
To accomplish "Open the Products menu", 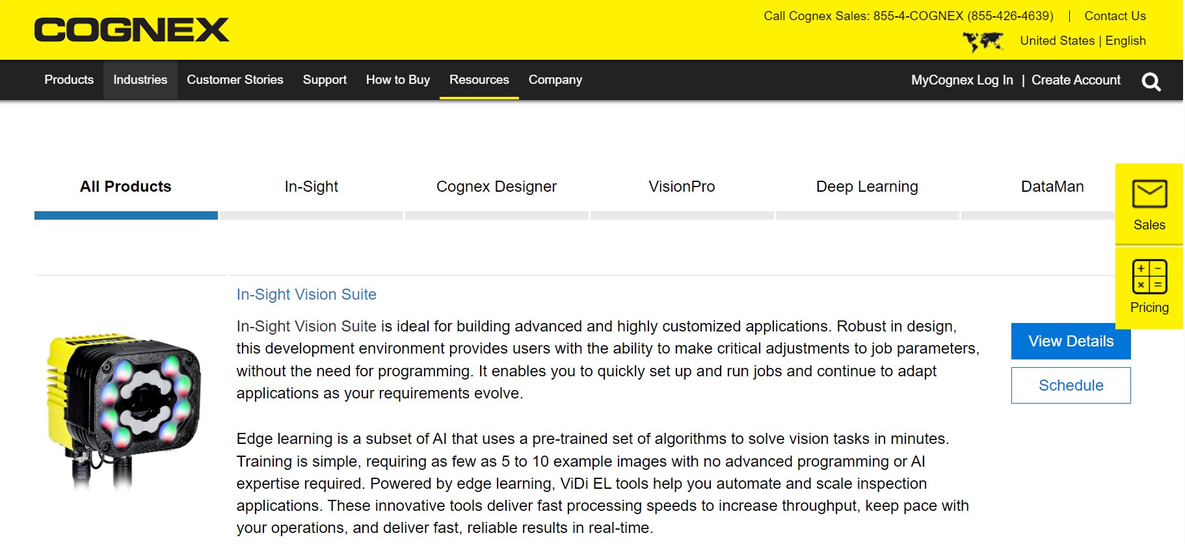I will 69,80.
